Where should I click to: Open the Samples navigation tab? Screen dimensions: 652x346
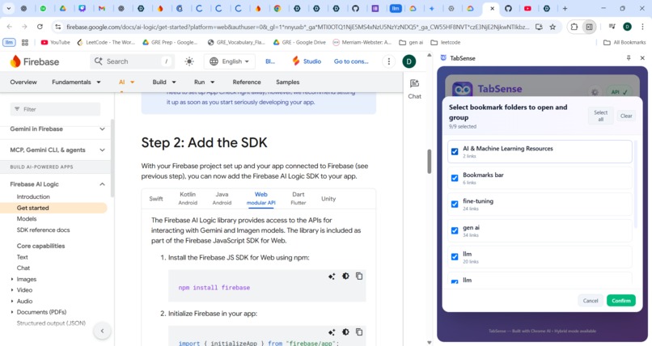click(288, 82)
